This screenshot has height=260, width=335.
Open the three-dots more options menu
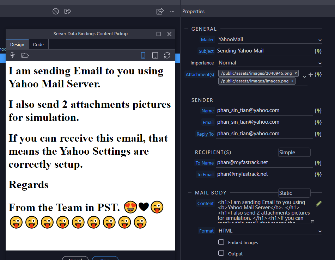[x=172, y=11]
